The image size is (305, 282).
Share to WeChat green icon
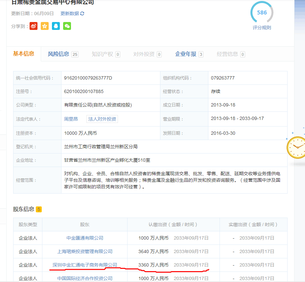(x=67, y=26)
